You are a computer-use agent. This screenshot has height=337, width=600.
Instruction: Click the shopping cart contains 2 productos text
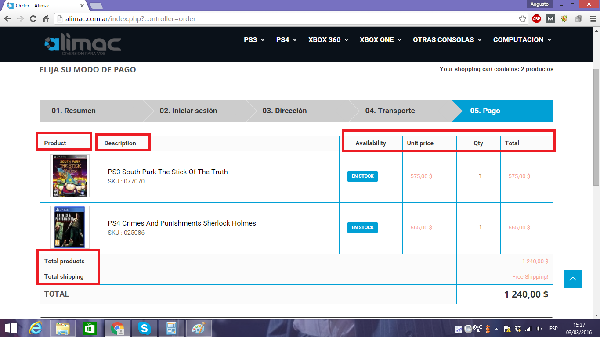[496, 69]
